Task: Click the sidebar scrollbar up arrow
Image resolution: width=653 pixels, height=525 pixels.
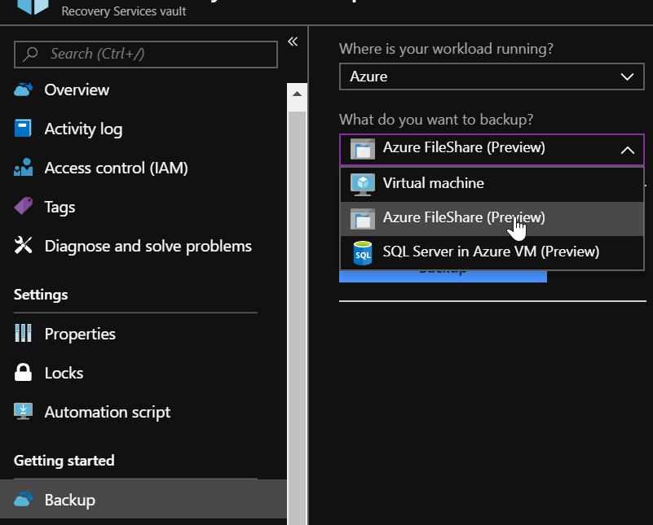Action: pyautogui.click(x=297, y=96)
